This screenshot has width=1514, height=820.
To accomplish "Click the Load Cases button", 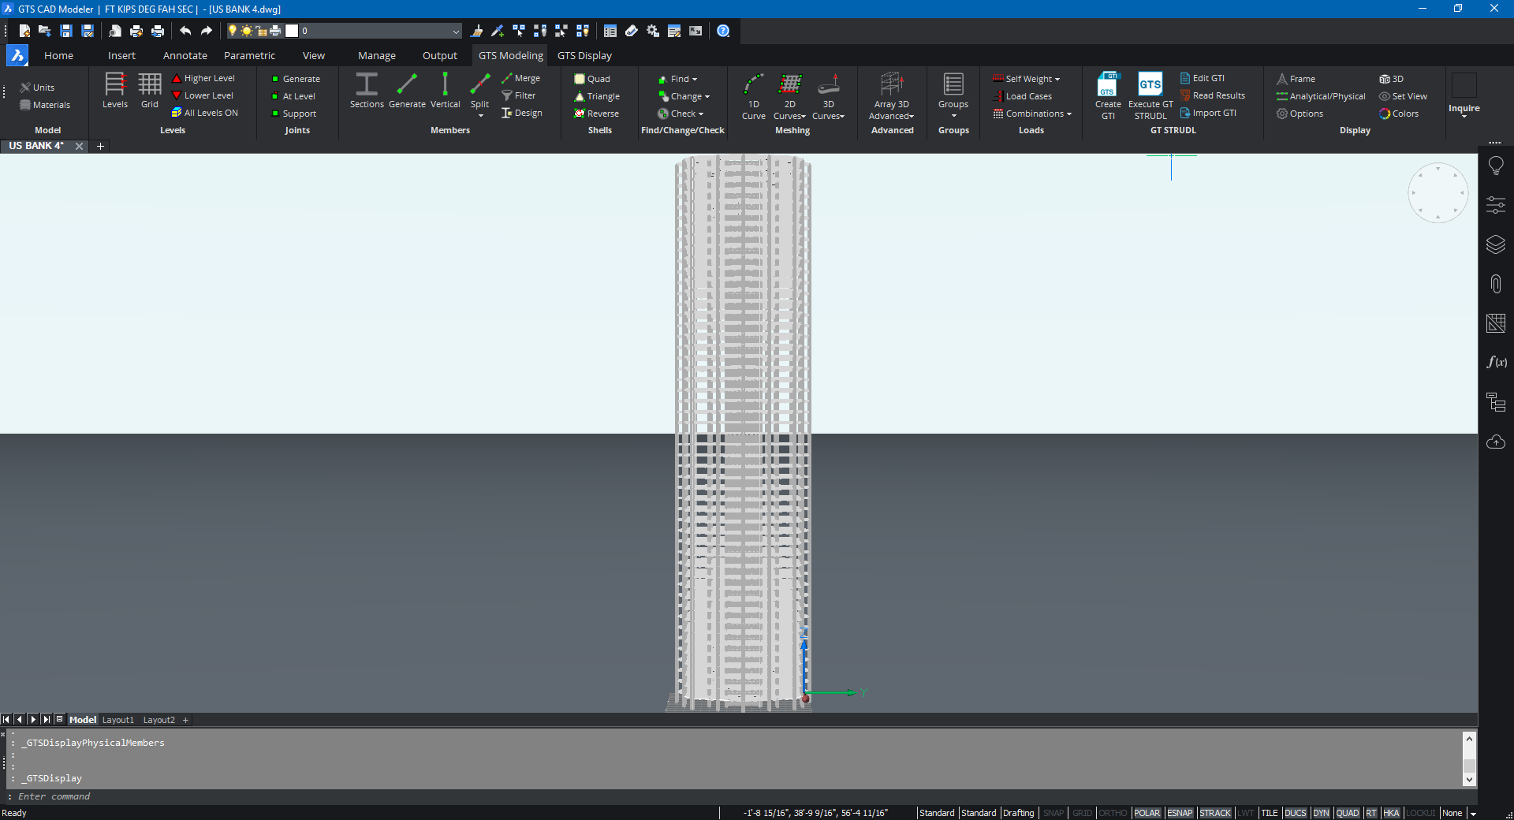I will click(1028, 96).
